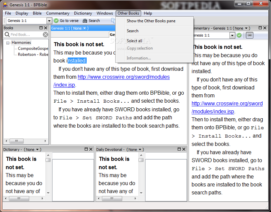
Task: Click Dictionary pane vertical scroll down arrow
Action: point(48,193)
